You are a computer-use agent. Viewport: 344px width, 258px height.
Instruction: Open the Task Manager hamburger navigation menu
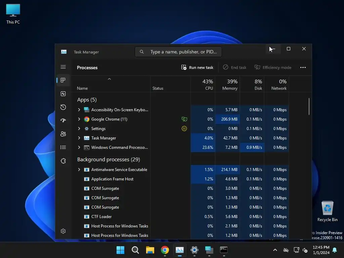(63, 67)
